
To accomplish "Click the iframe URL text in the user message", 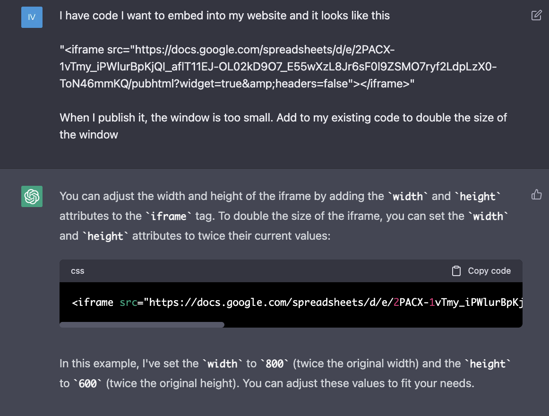I will (x=278, y=67).
